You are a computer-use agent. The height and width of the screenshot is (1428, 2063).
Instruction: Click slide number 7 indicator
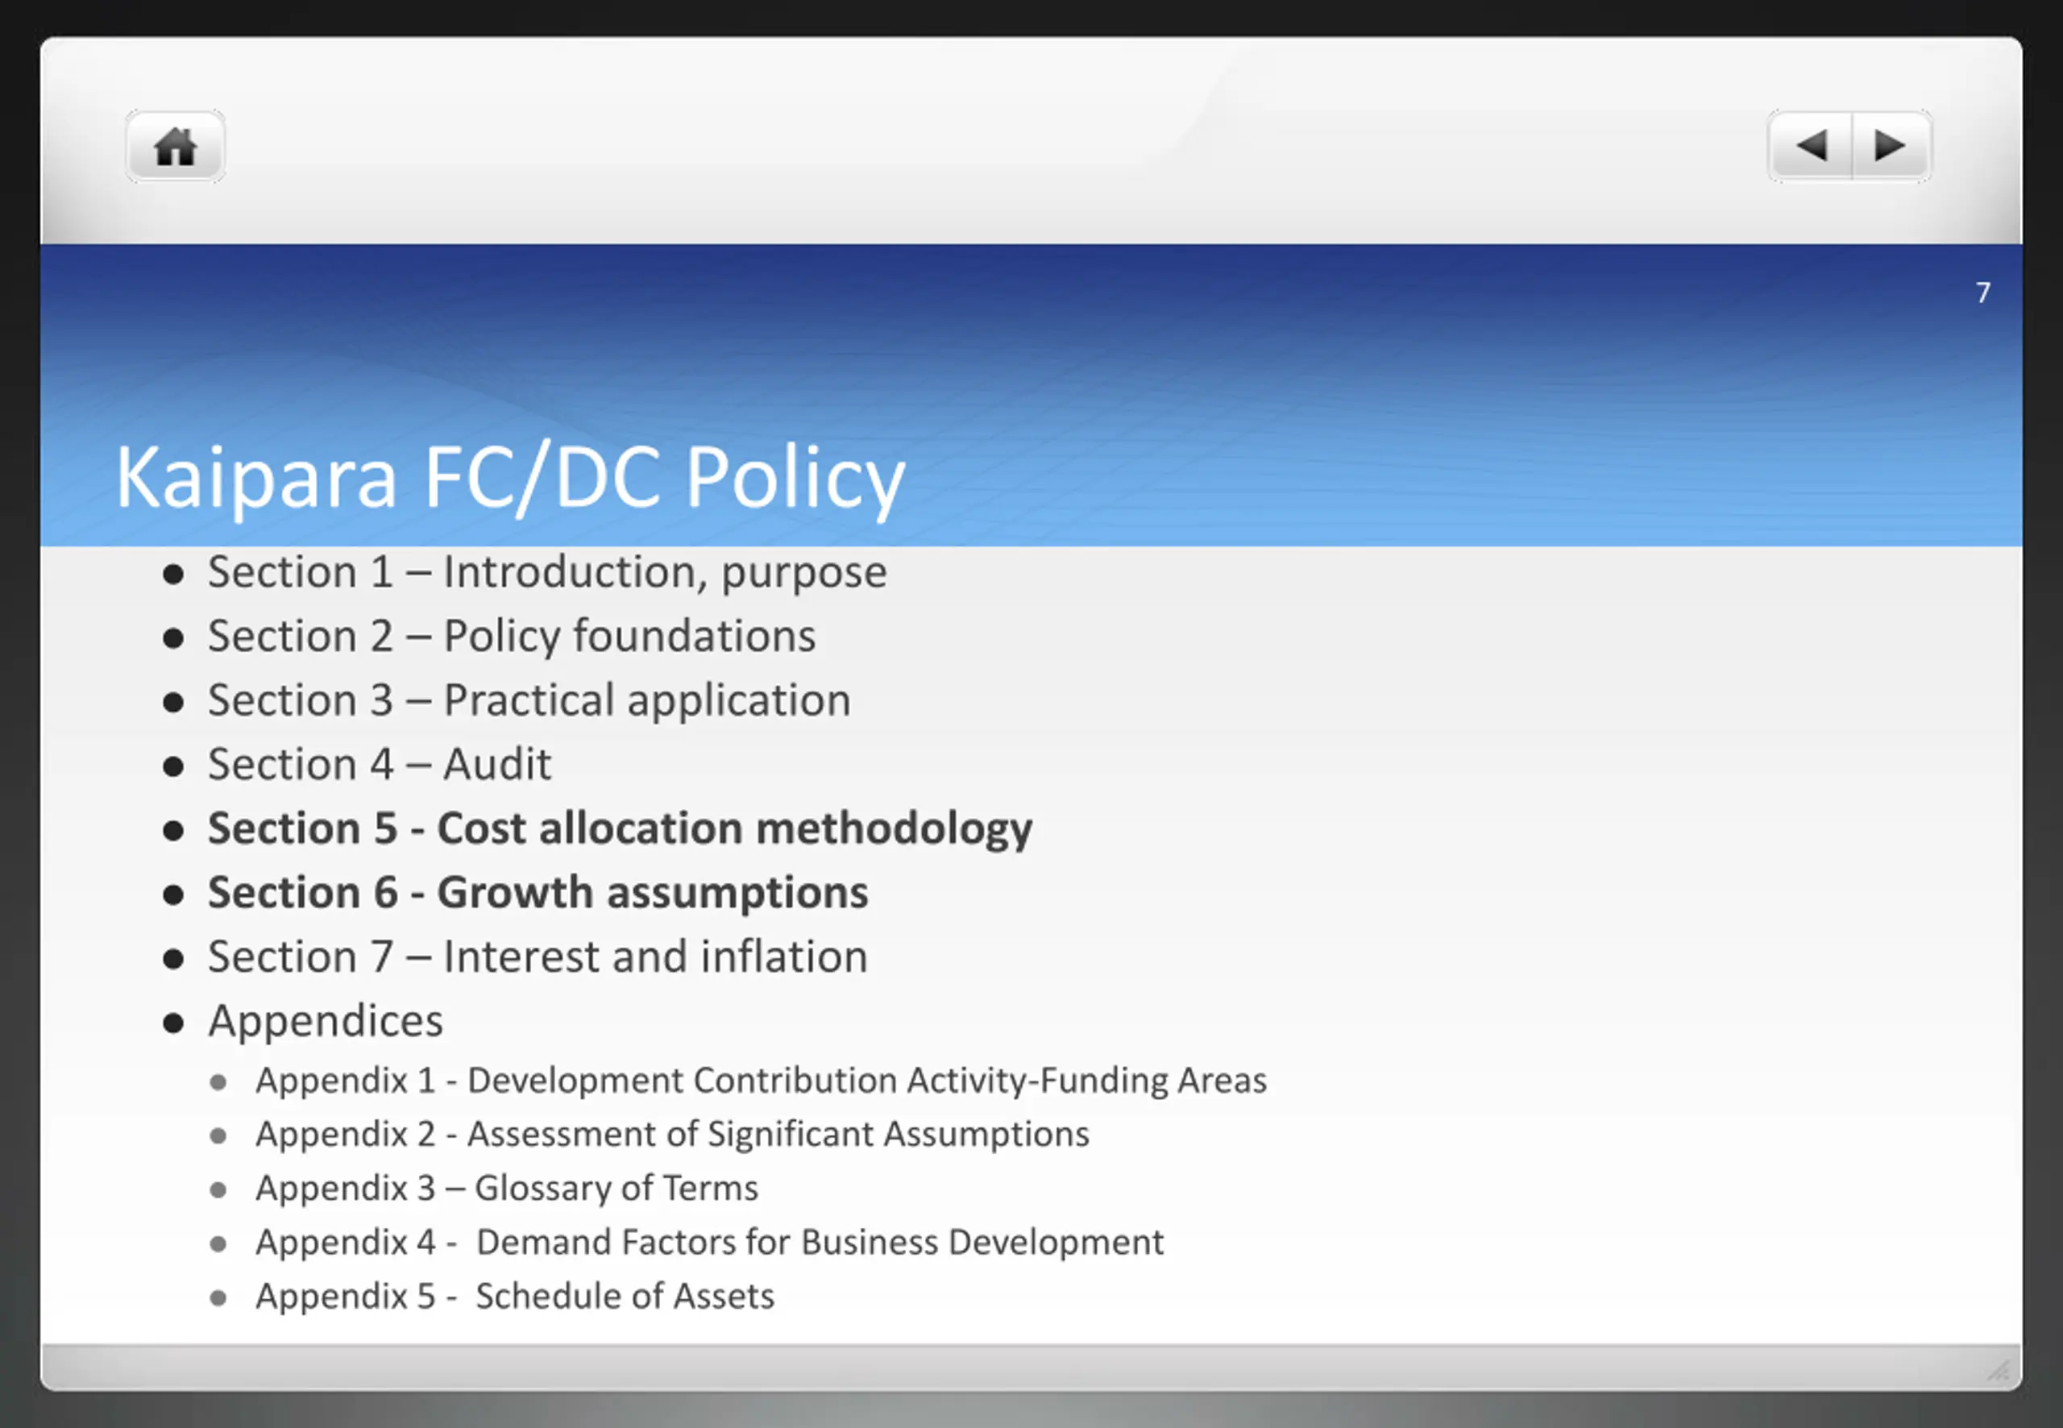[x=1982, y=293]
